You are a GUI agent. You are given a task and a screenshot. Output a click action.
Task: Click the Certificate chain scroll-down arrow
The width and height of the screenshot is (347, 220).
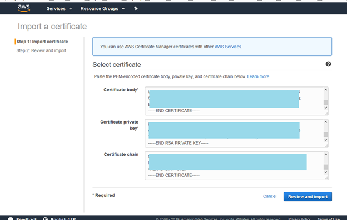point(326,172)
